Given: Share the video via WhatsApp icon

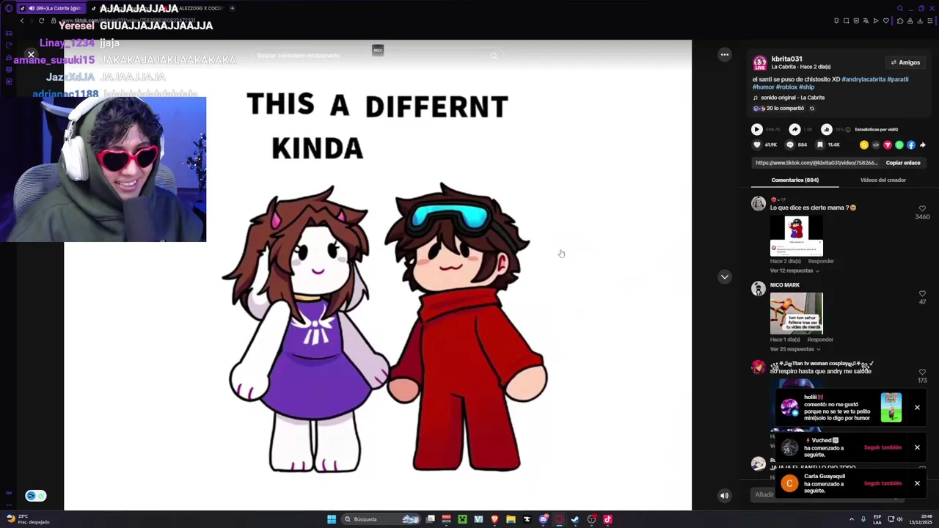Looking at the screenshot, I should (899, 144).
